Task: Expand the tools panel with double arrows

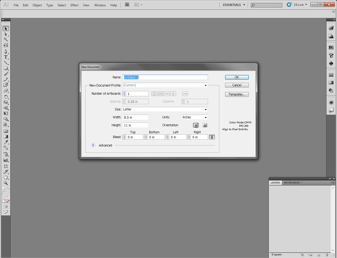Action: [3, 20]
